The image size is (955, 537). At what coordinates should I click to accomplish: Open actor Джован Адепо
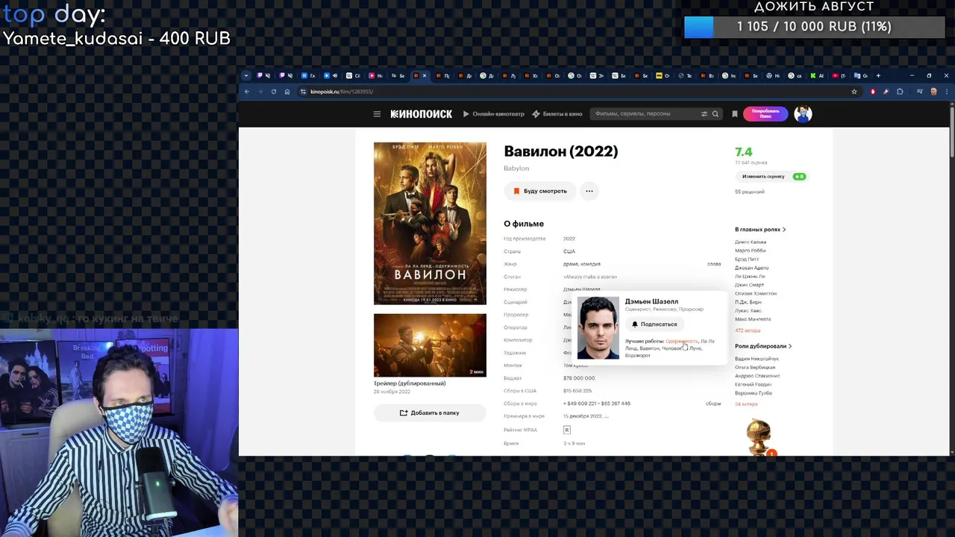(751, 268)
